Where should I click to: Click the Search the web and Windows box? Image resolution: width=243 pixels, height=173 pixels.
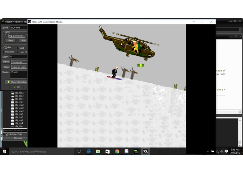pos(42,151)
